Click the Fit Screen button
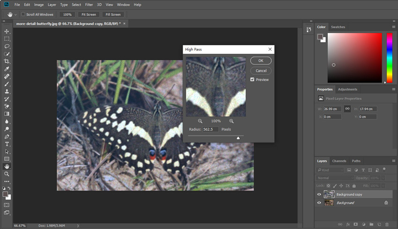The height and width of the screenshot is (229, 398). [x=88, y=14]
